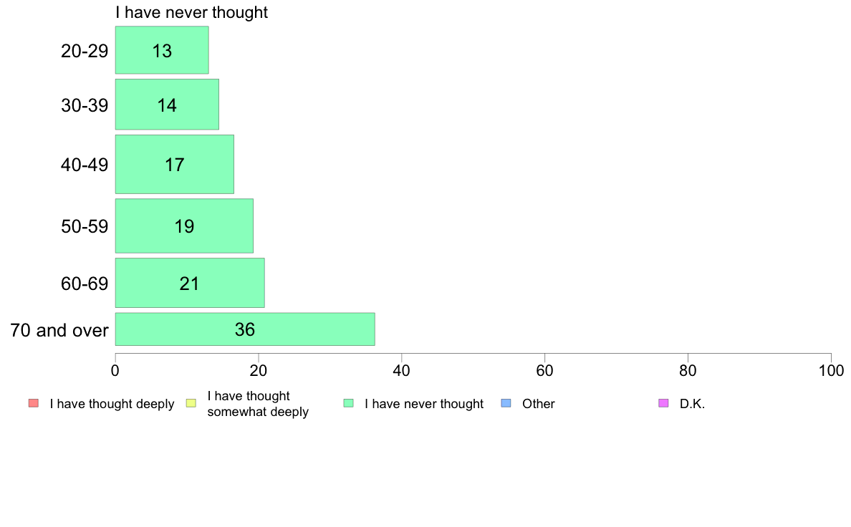Click the '70 and over' axis label
Viewport: 851px width, 527px height.
point(59,330)
